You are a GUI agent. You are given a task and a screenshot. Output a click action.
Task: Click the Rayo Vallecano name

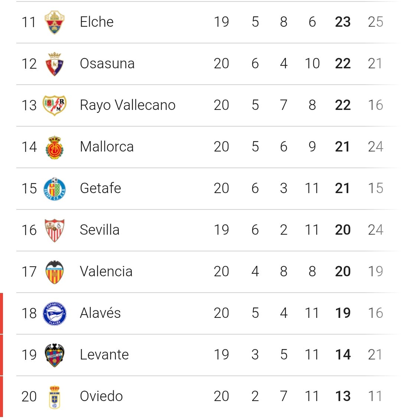coord(127,105)
